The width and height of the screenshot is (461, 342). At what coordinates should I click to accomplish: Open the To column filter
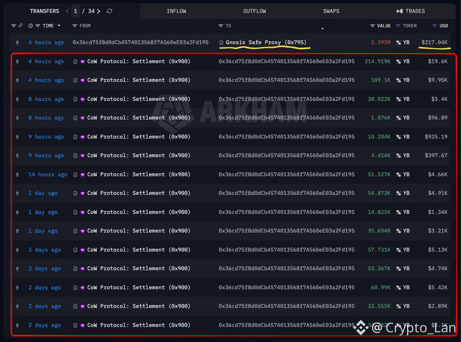coord(221,26)
